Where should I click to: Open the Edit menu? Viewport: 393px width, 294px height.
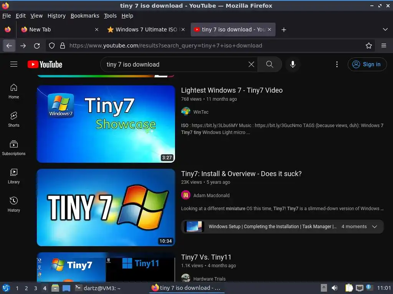(21, 16)
